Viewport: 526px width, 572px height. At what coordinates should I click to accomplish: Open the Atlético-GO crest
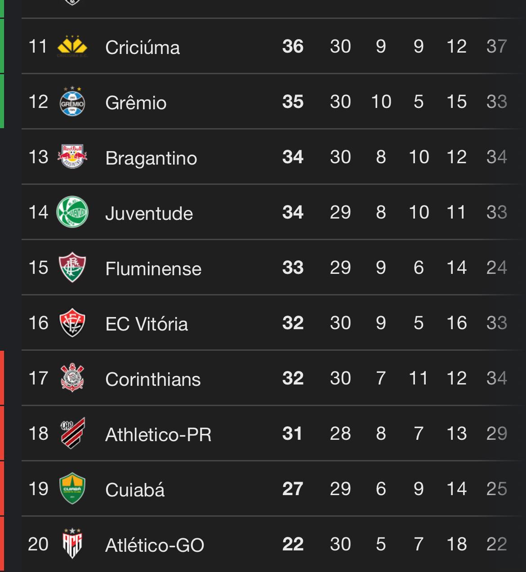pos(72,544)
